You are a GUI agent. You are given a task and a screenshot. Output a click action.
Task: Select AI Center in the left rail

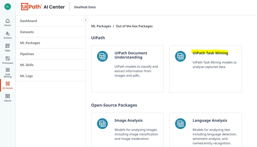tap(7, 85)
